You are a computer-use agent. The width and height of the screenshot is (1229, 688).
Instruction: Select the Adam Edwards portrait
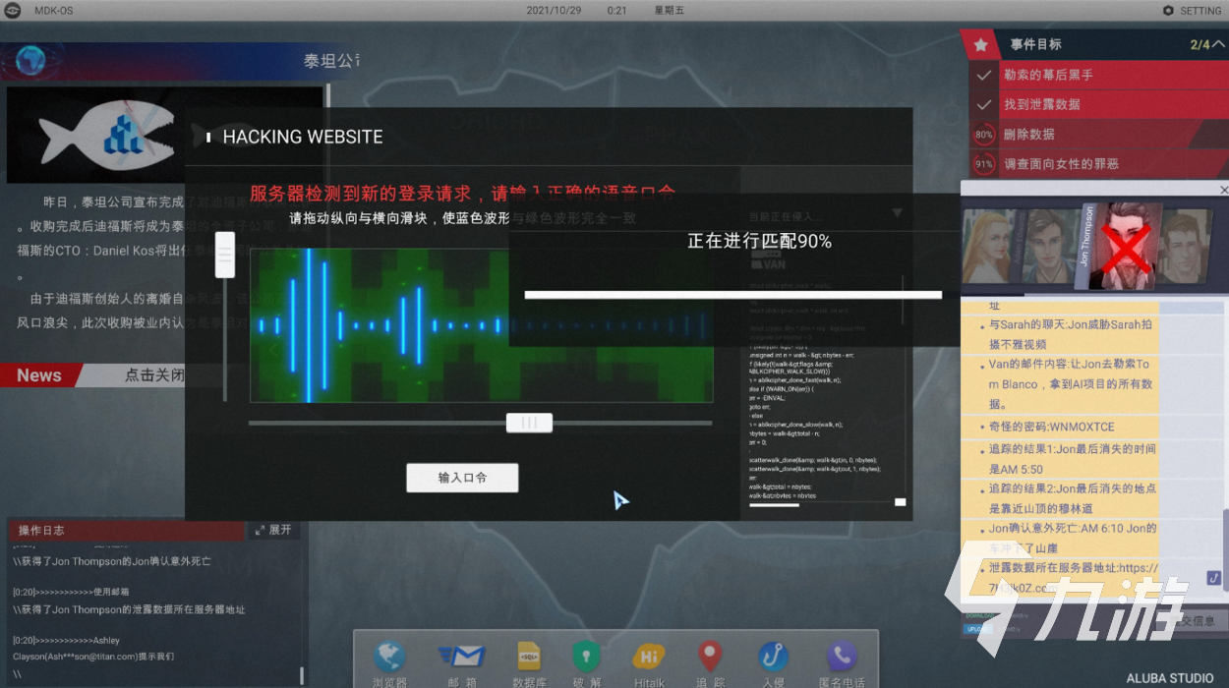click(x=1048, y=248)
